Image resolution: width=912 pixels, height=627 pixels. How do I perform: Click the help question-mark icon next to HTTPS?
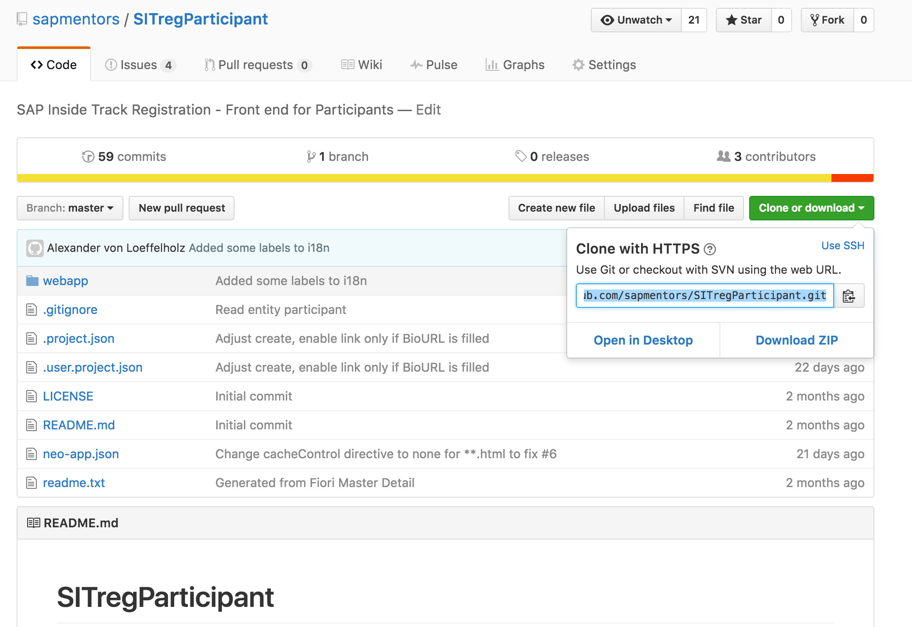click(710, 249)
